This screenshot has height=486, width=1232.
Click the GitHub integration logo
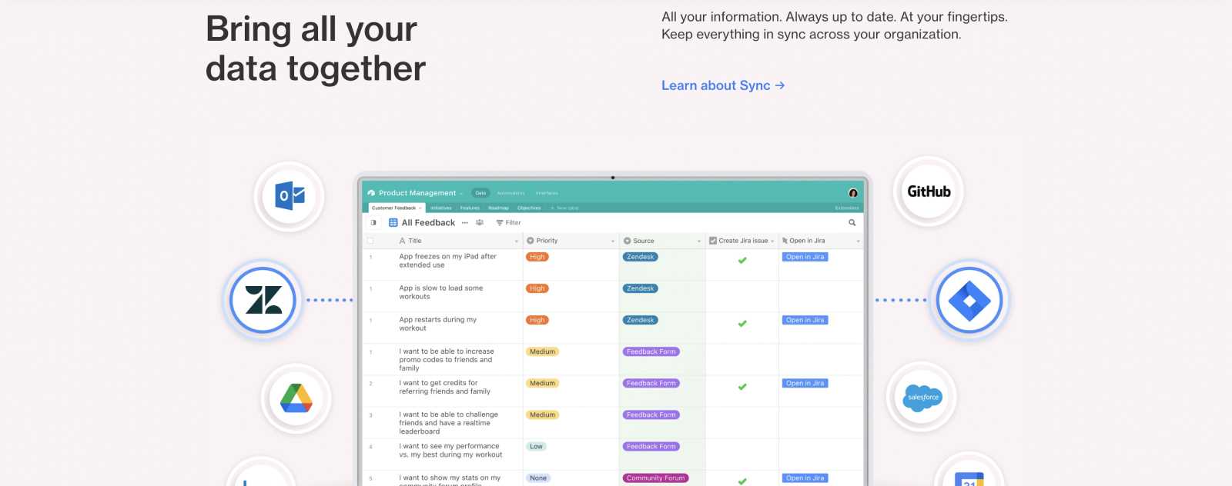point(929,191)
